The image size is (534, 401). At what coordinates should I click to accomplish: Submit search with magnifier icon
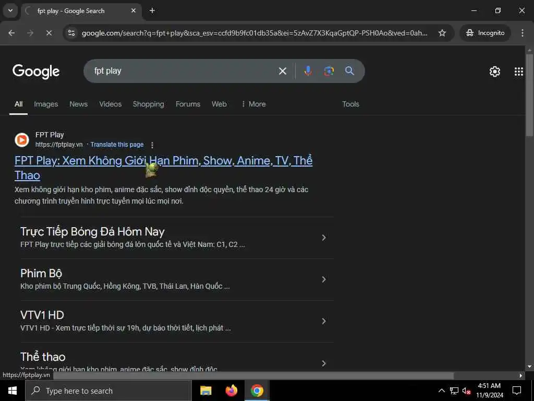[x=350, y=71]
